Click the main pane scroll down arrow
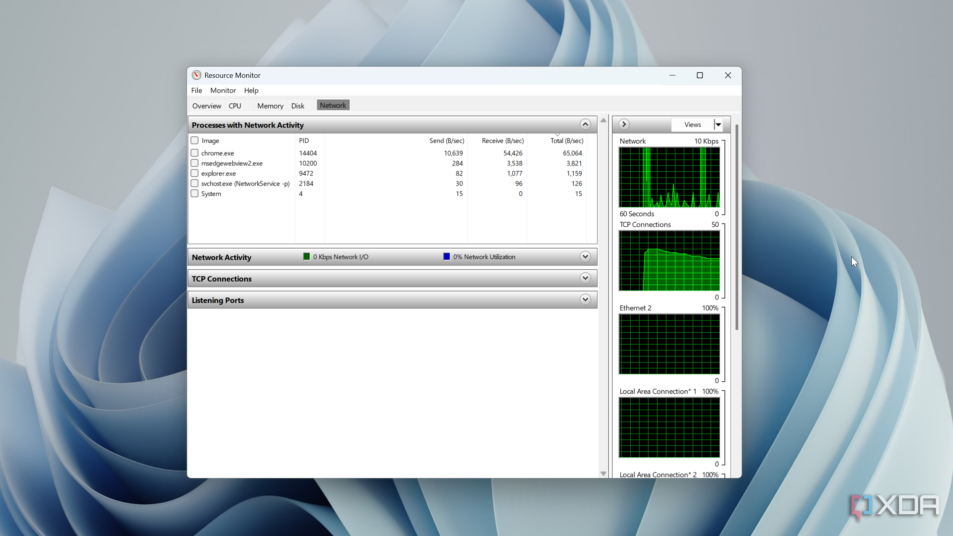 pyautogui.click(x=604, y=474)
